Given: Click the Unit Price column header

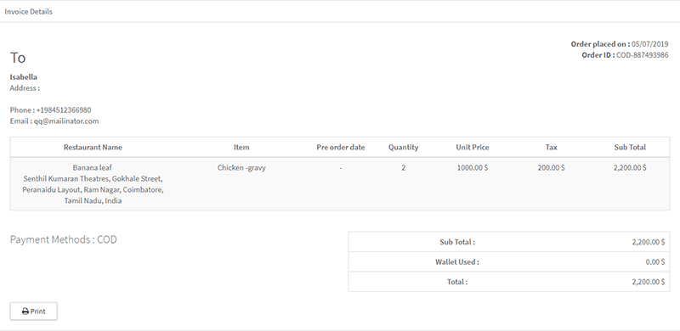Looking at the screenshot, I should tap(473, 148).
